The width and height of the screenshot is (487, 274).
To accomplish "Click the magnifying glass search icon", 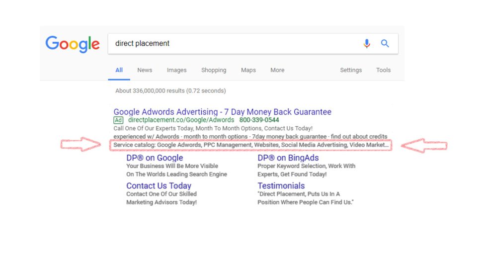I will [x=385, y=43].
